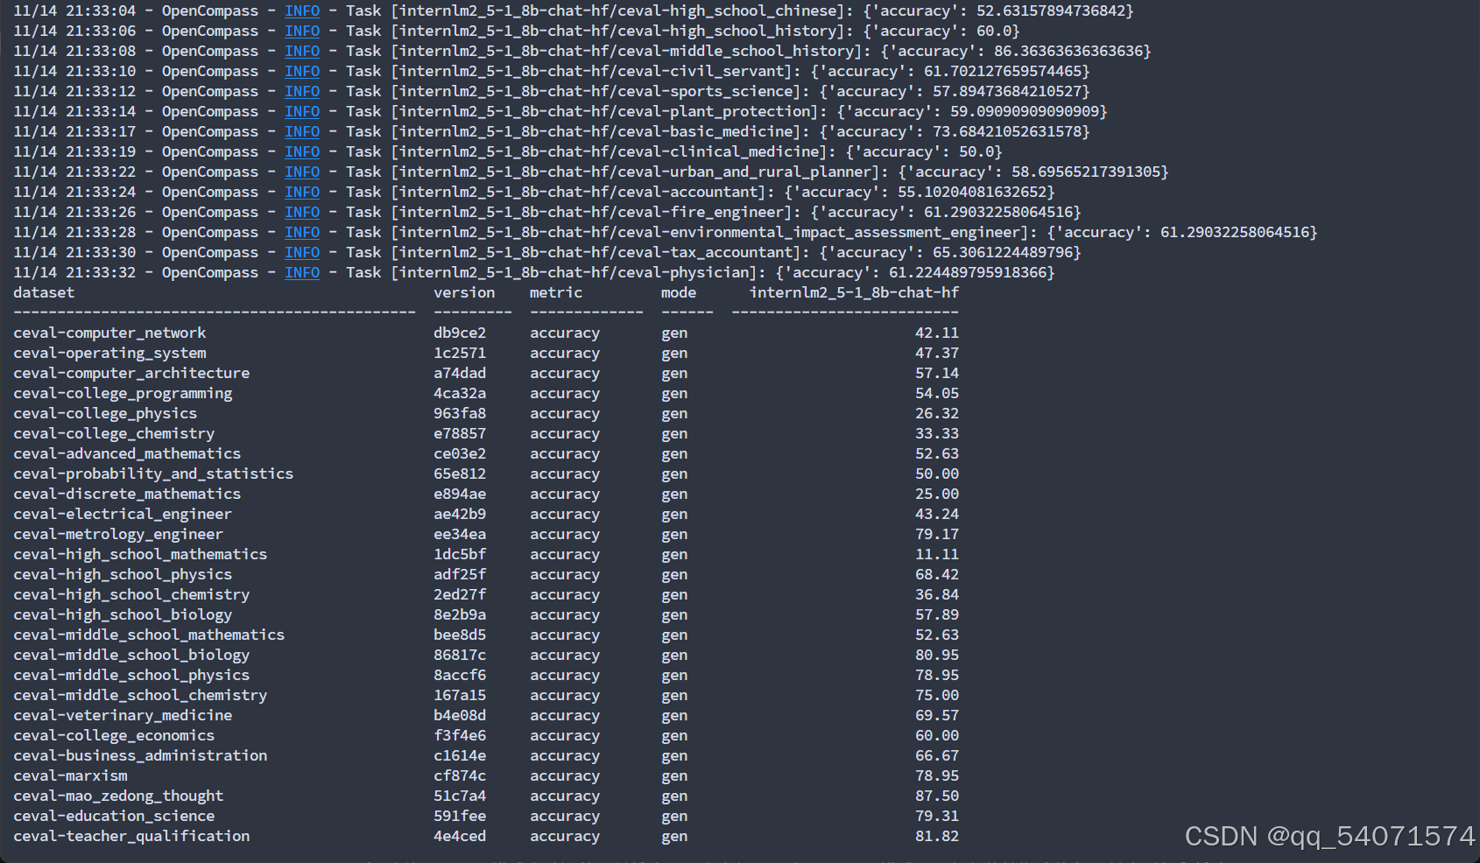
Task: Click the INFO link on the ceval-physician log line
Action: pyautogui.click(x=302, y=272)
